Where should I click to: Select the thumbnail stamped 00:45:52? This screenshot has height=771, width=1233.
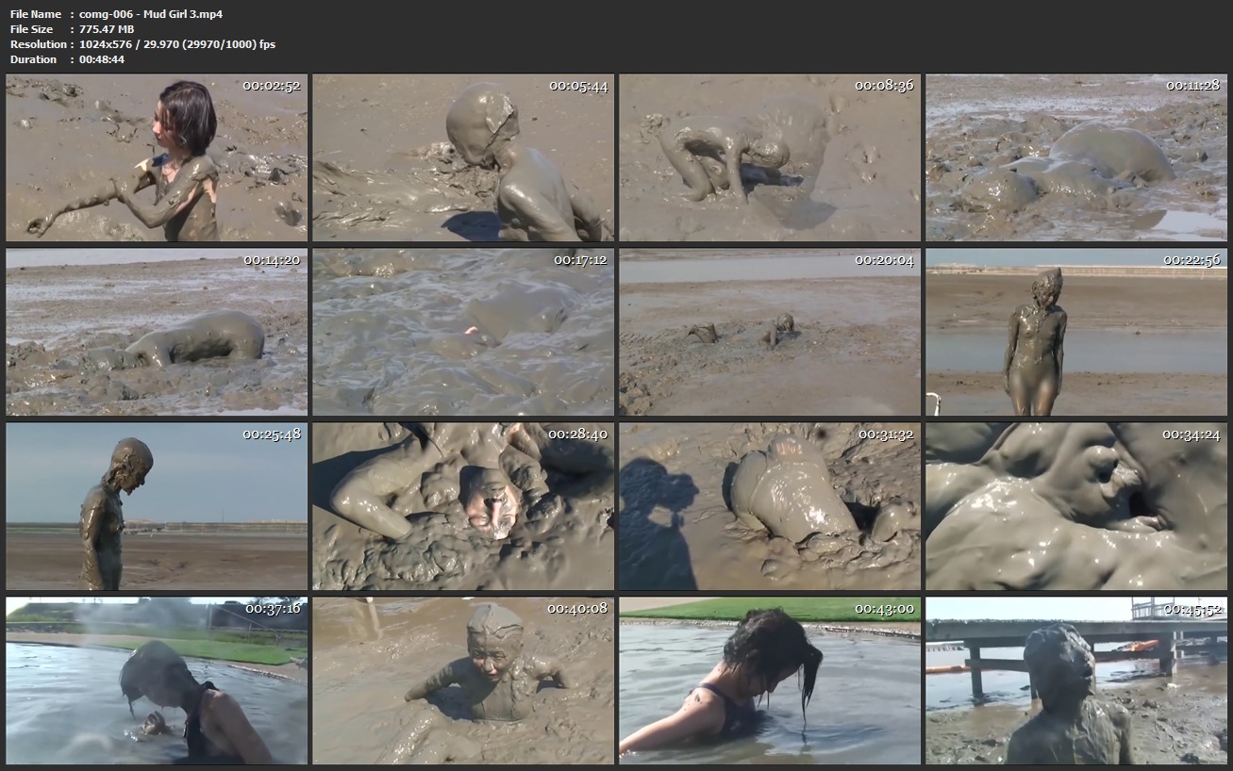click(1076, 681)
